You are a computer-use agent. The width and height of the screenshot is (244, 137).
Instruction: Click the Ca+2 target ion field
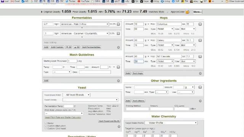click(x=130, y=135)
